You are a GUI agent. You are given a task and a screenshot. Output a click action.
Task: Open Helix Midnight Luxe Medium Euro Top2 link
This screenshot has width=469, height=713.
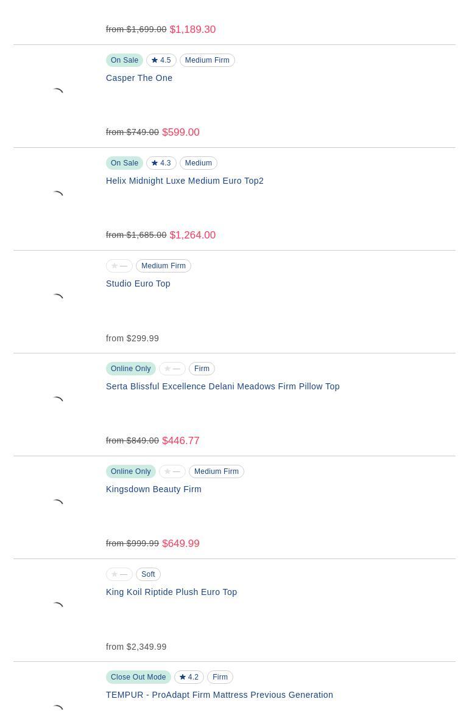(185, 181)
